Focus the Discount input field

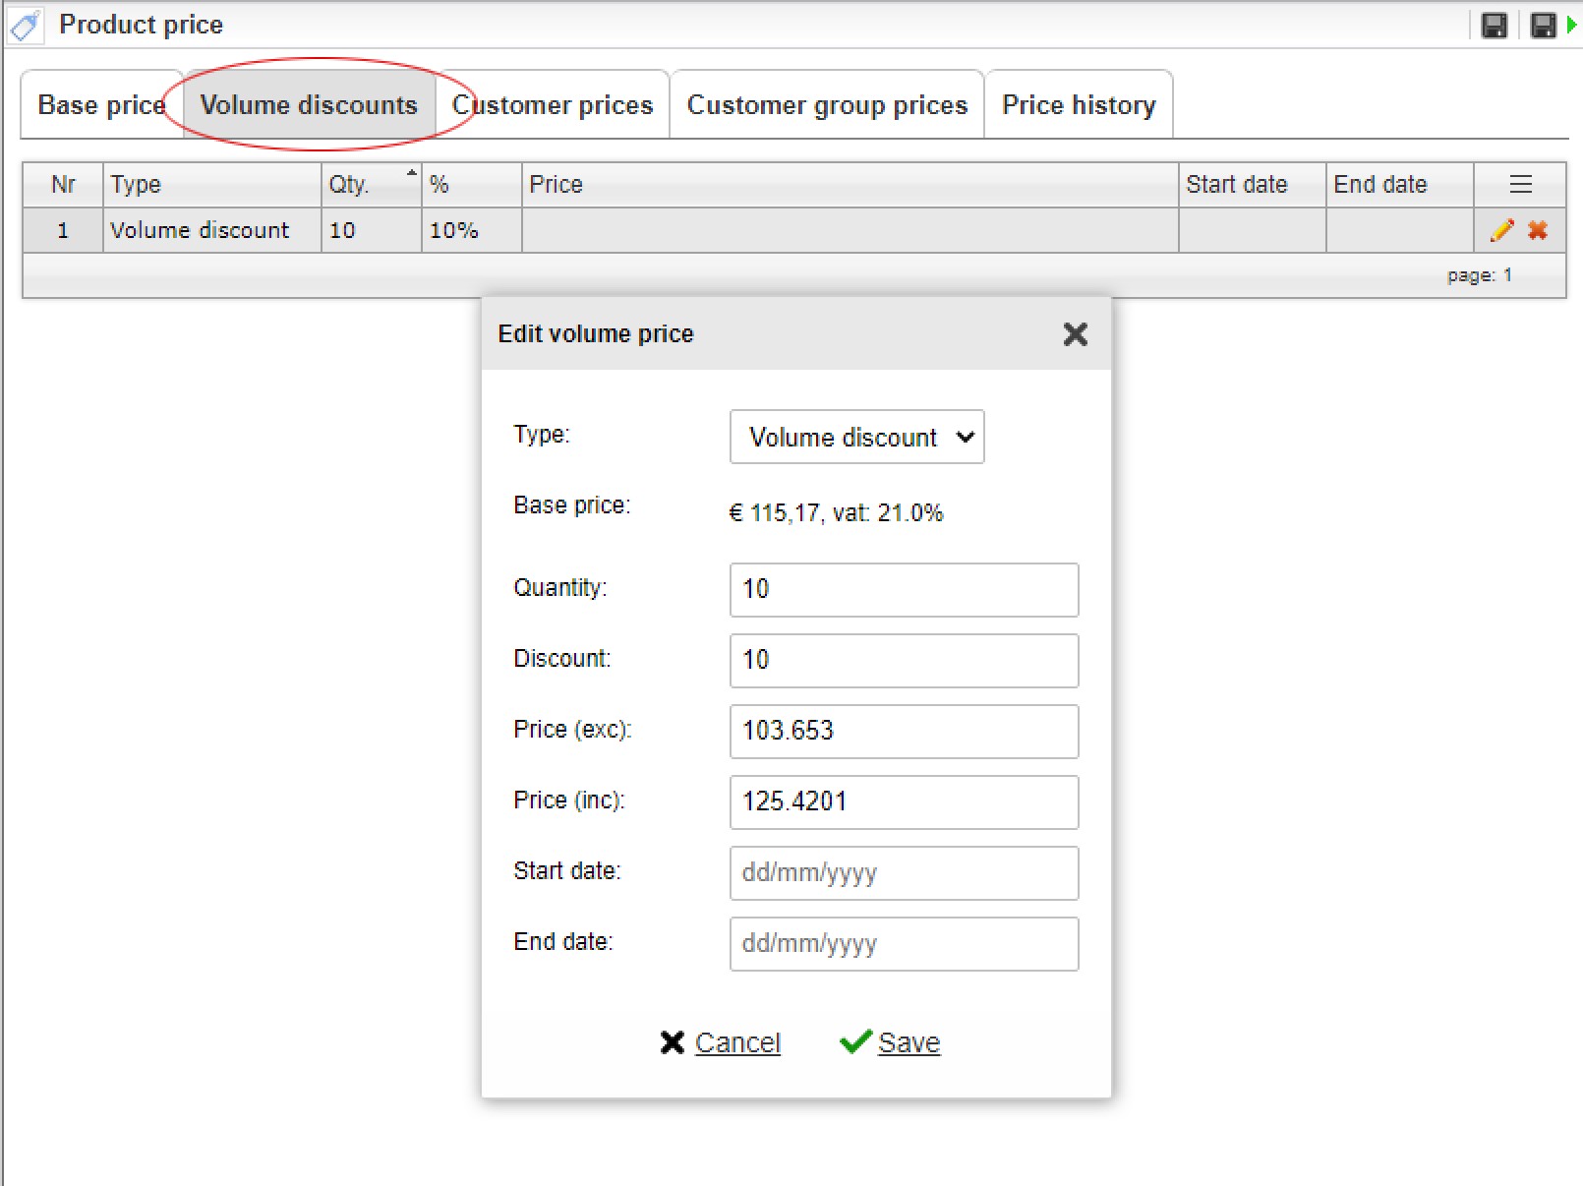point(904,661)
